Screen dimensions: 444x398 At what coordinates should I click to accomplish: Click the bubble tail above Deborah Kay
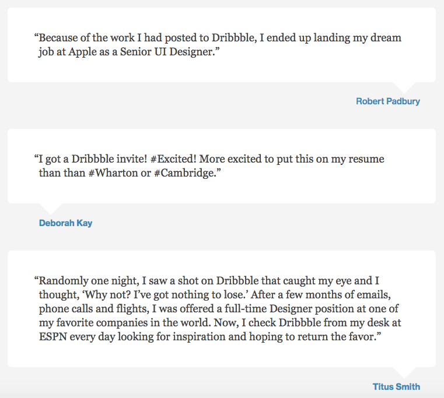[49, 208]
